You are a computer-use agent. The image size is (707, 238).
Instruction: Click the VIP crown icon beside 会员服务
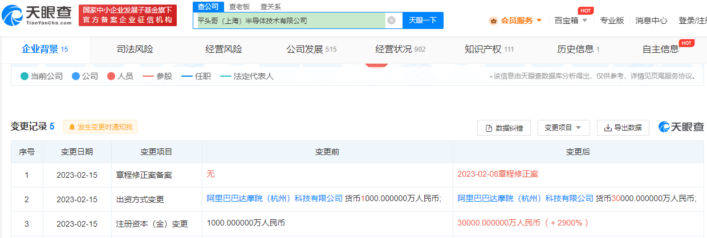click(494, 20)
